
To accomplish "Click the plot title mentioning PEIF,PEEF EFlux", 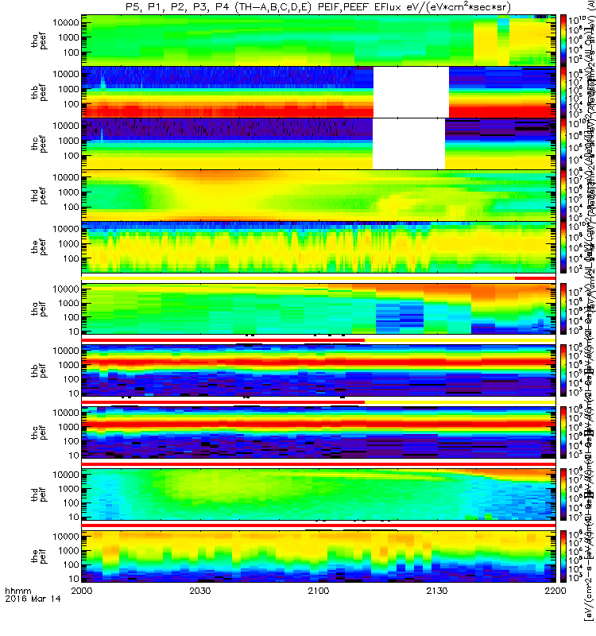I will pos(318,7).
